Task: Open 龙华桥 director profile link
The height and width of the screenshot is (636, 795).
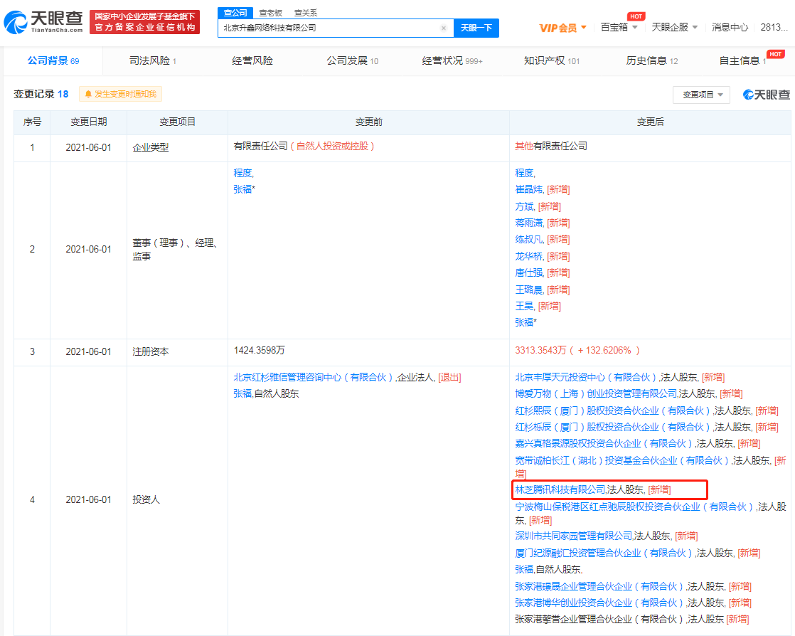Action: 529,256
